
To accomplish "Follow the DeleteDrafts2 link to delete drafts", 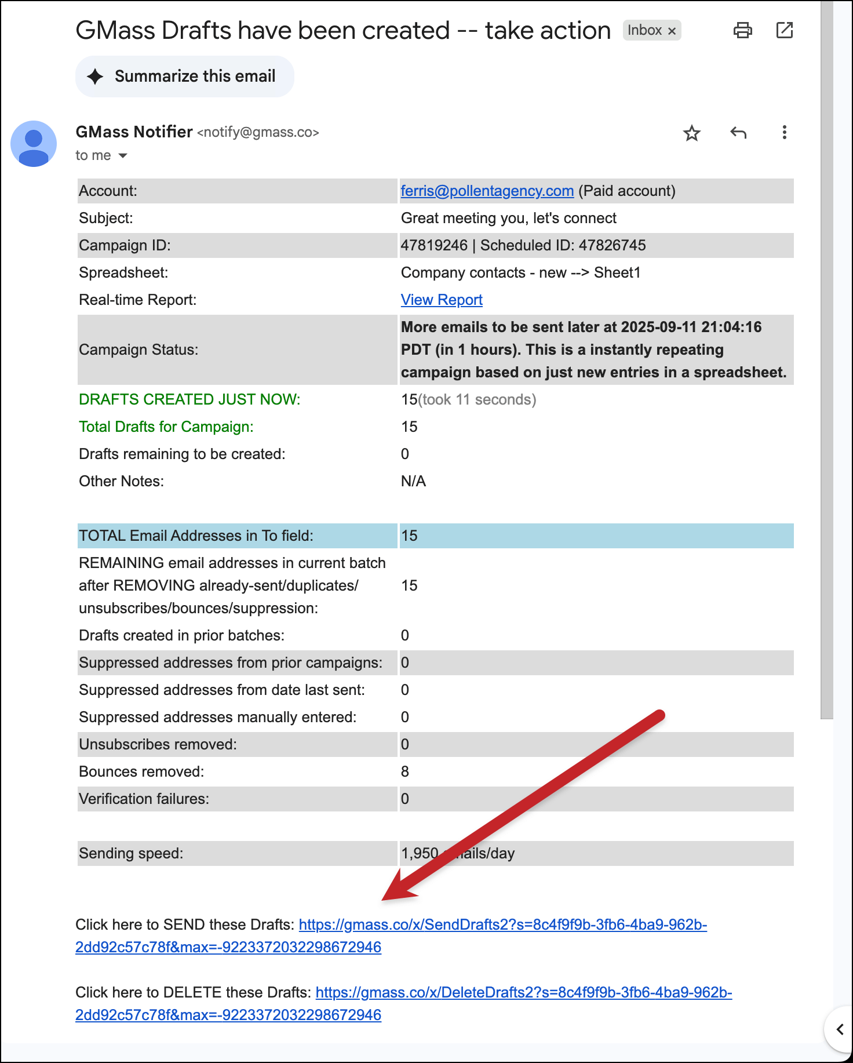I will (523, 993).
